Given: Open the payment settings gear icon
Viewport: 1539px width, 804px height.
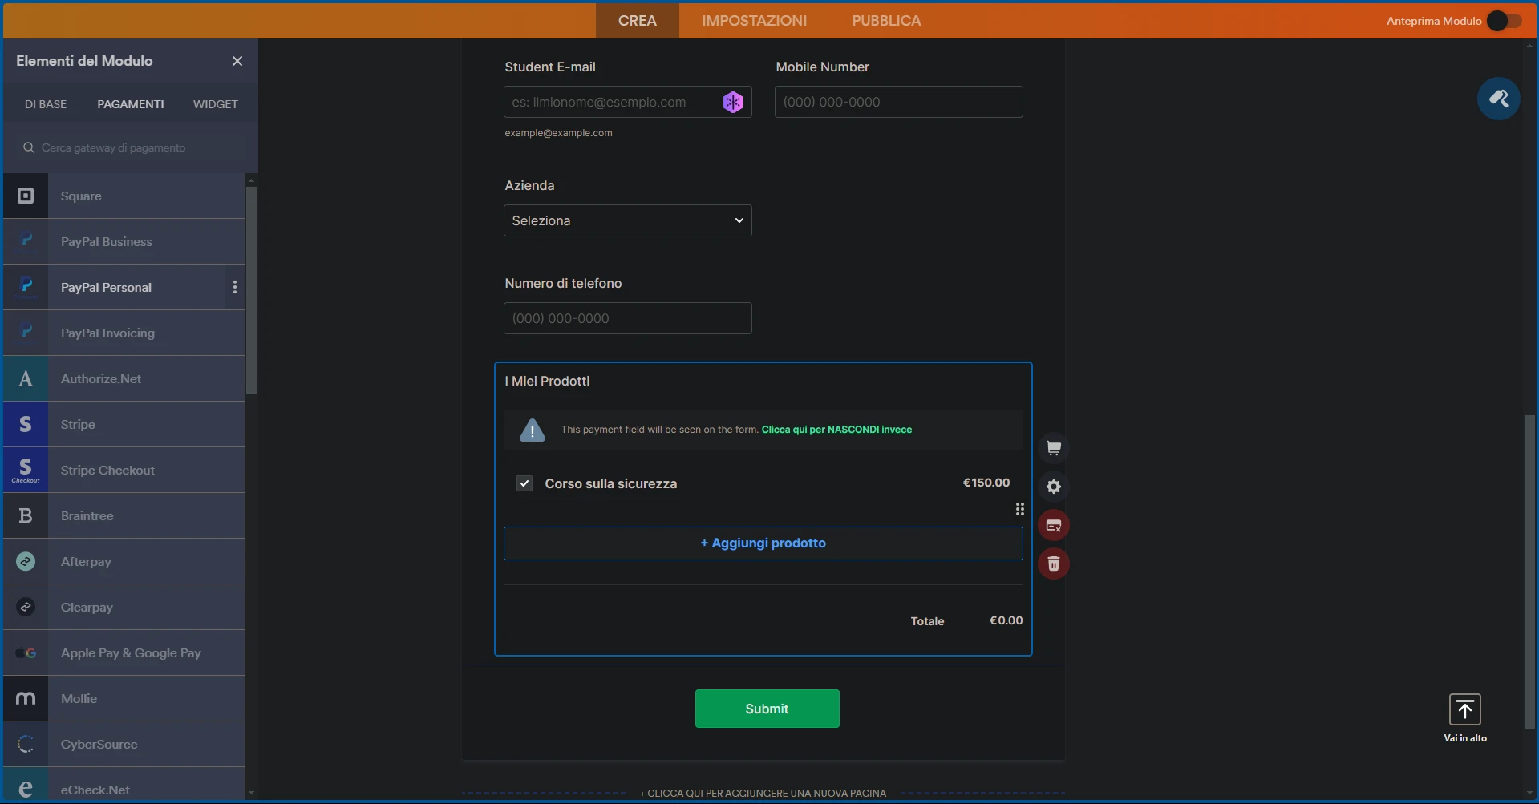Looking at the screenshot, I should click(x=1054, y=487).
